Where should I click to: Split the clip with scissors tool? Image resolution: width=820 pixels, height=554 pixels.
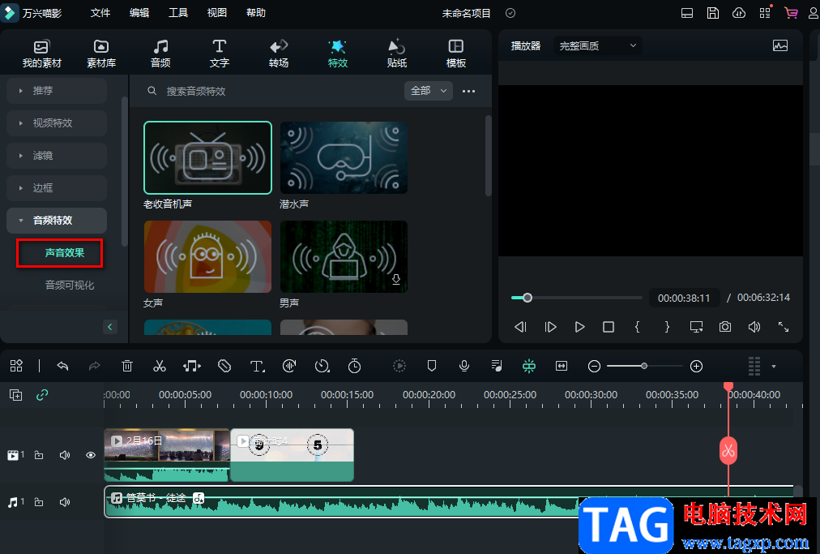point(160,366)
